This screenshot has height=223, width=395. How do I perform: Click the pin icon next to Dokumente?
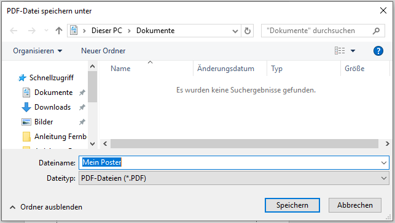[x=82, y=93]
